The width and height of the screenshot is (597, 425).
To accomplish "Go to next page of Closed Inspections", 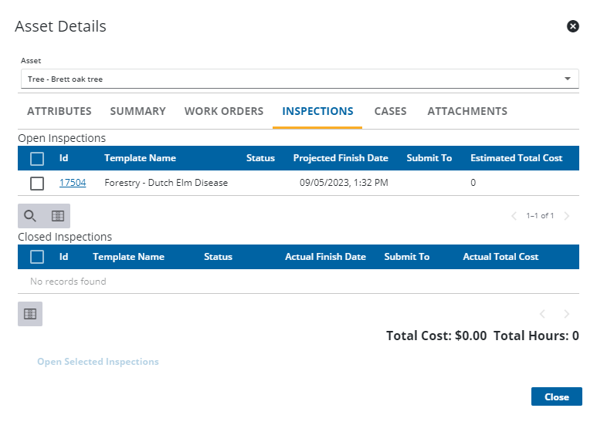I will 567,314.
